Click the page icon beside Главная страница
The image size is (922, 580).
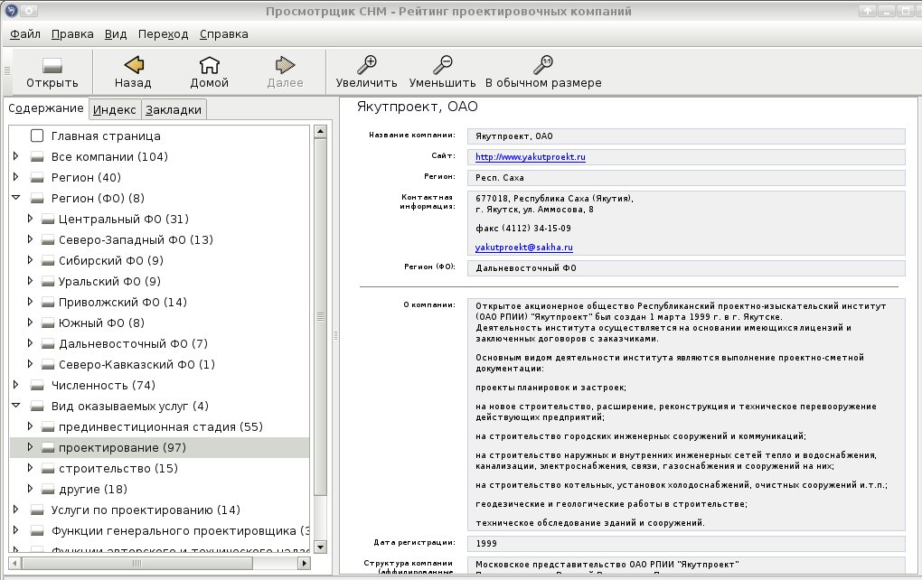click(x=37, y=136)
